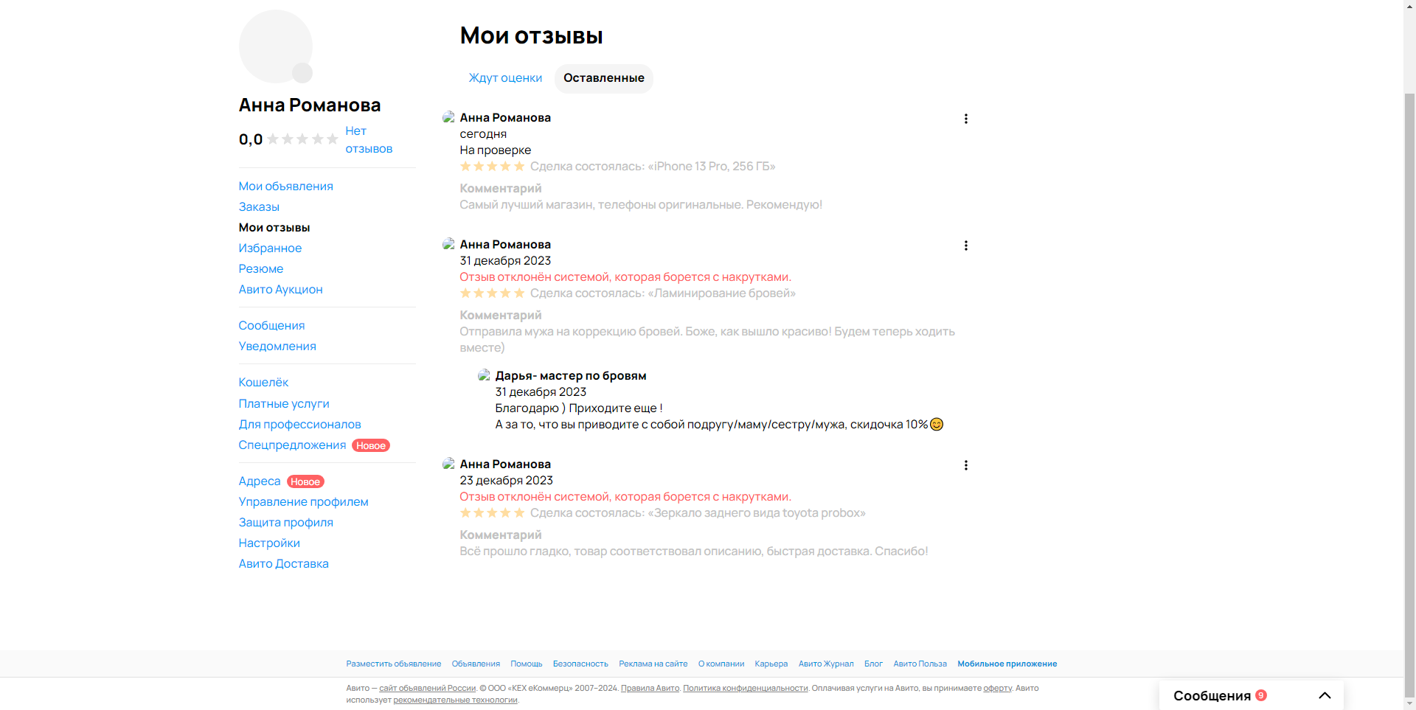Open Настройки in profile menu
The width and height of the screenshot is (1416, 710).
[269, 543]
